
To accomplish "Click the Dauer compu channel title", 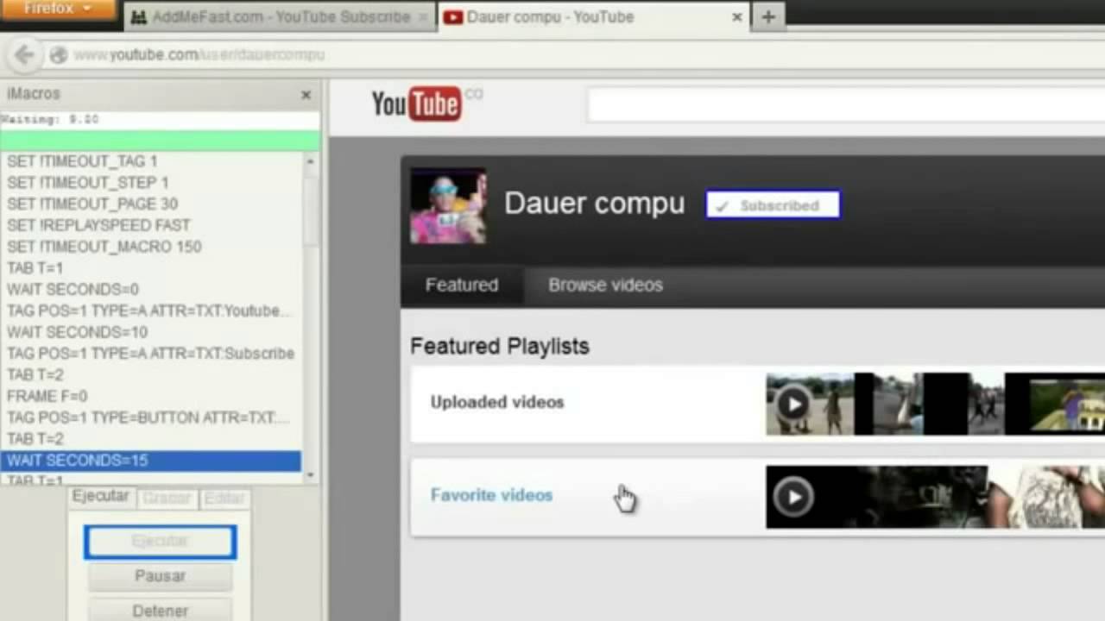I will tap(594, 204).
